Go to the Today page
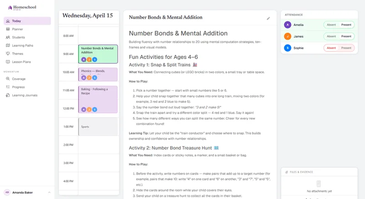 [x=27, y=21]
